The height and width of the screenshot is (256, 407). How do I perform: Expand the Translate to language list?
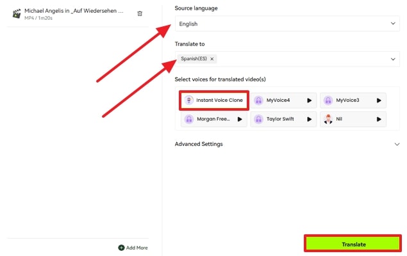[x=393, y=59]
